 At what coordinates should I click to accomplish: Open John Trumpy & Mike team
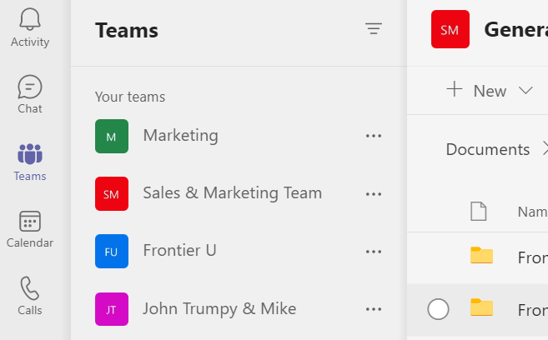click(x=219, y=308)
